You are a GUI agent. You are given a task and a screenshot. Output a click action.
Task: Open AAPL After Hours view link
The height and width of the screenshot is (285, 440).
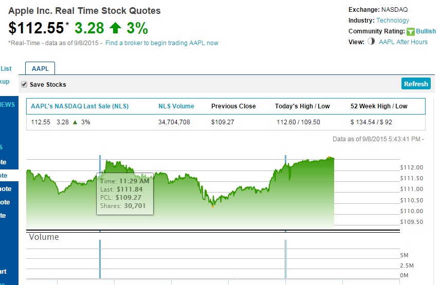click(403, 42)
